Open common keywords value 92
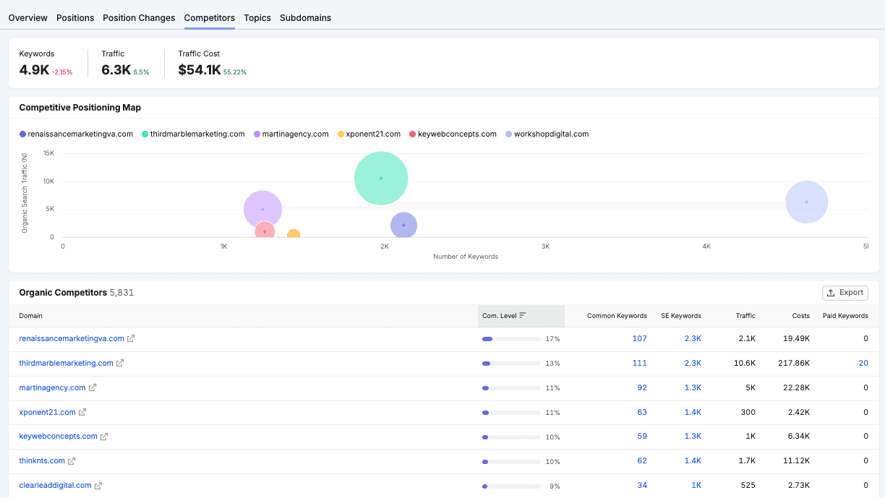The height and width of the screenshot is (498, 885). pyautogui.click(x=642, y=387)
